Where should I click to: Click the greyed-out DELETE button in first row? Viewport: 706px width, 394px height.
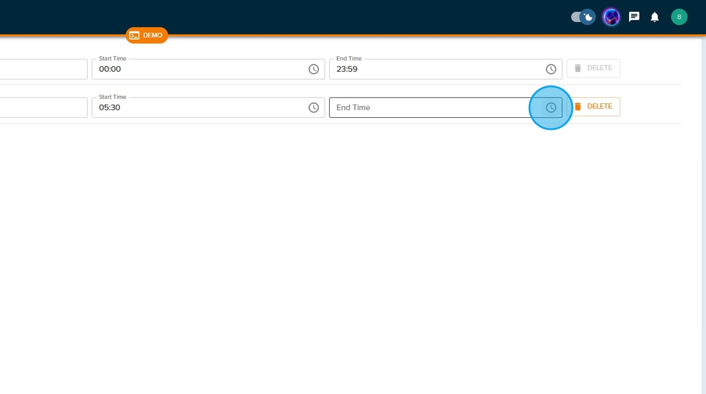coord(593,68)
